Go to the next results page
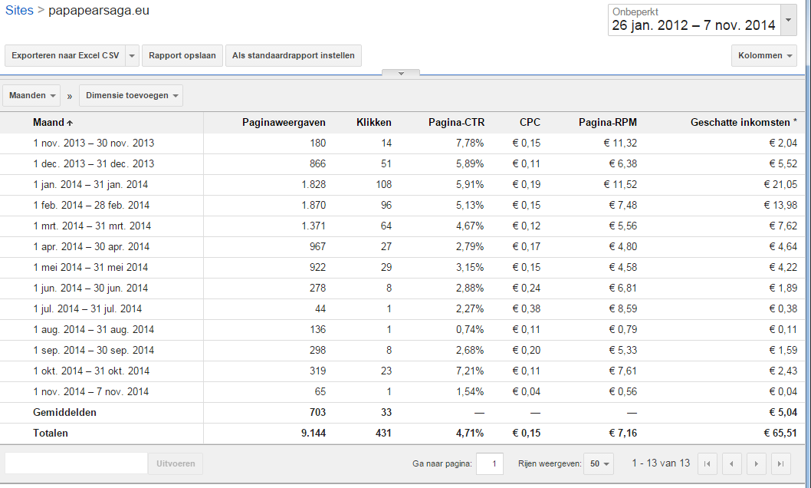The image size is (811, 488). point(756,463)
